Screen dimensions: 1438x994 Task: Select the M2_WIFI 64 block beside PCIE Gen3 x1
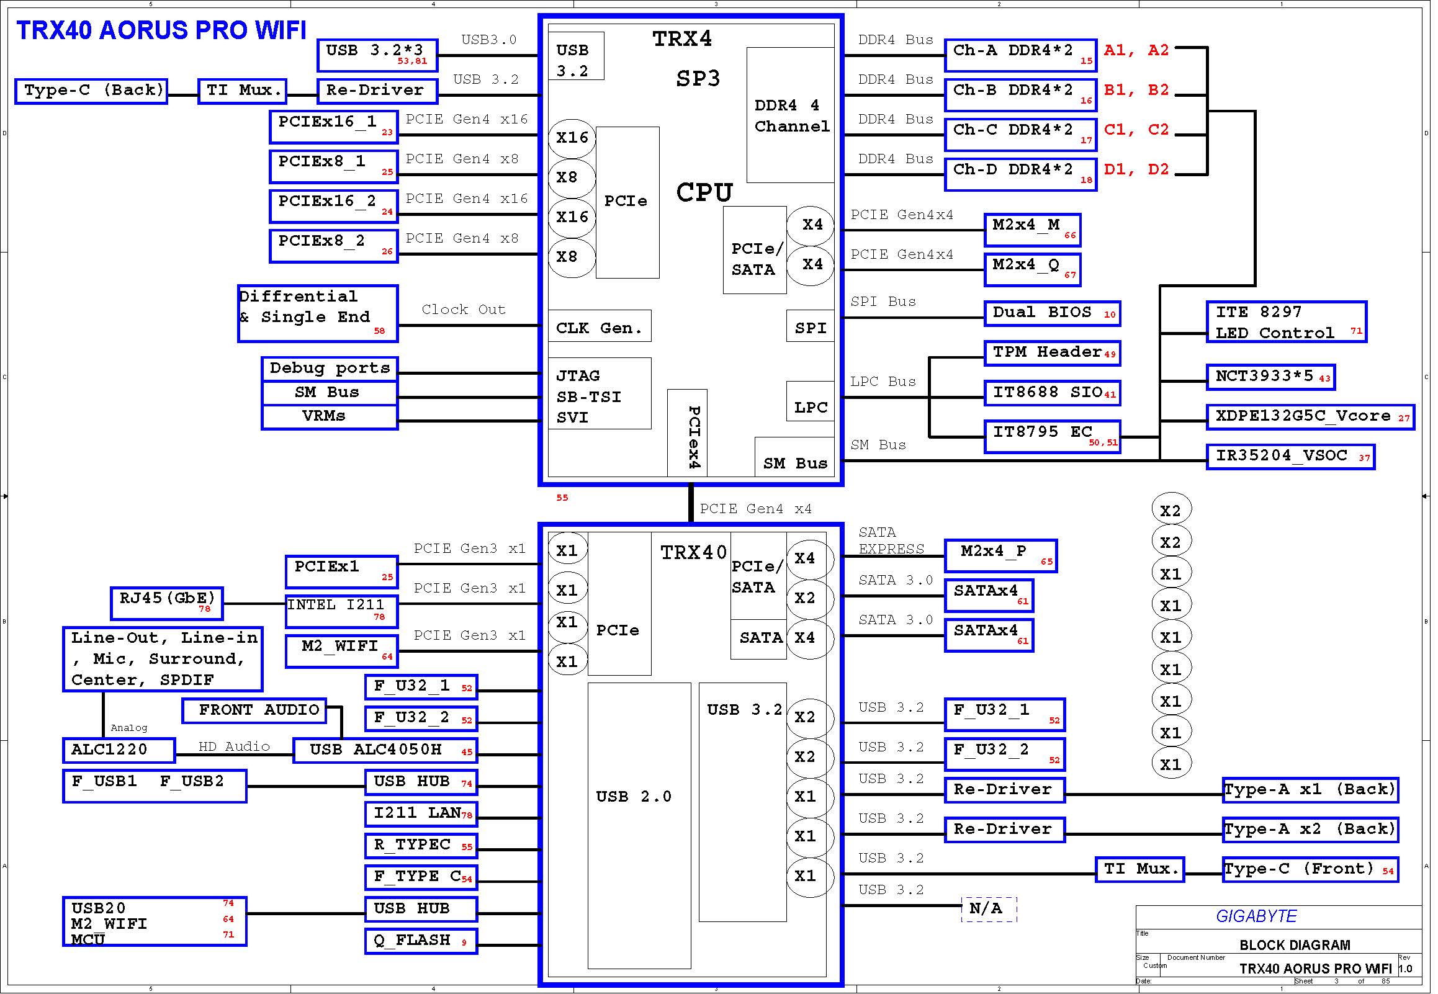click(x=342, y=651)
